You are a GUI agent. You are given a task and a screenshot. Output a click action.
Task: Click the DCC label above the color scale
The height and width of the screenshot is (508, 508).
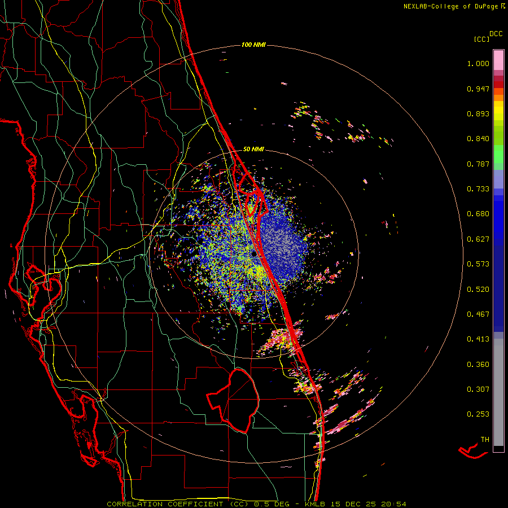(496, 34)
